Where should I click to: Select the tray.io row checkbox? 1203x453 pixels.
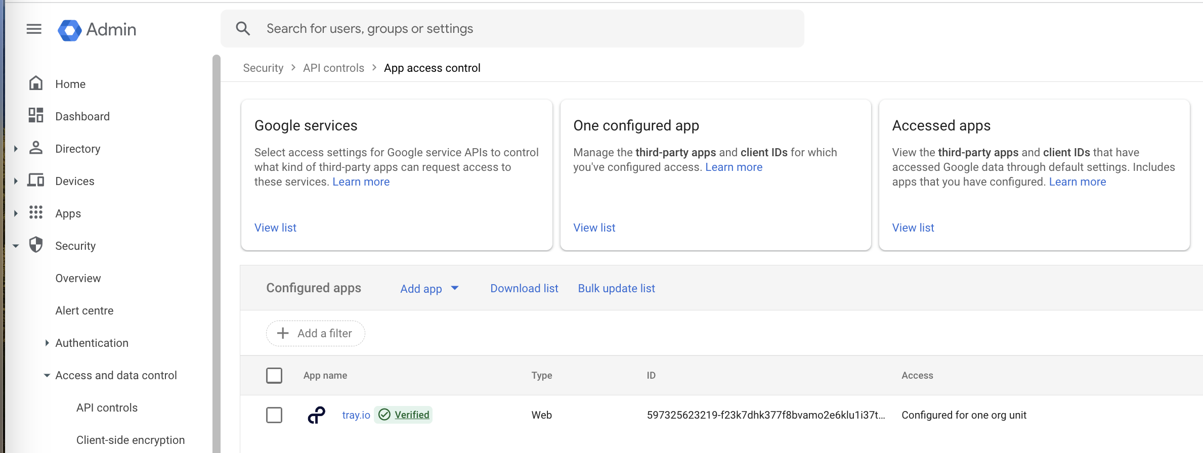click(274, 415)
